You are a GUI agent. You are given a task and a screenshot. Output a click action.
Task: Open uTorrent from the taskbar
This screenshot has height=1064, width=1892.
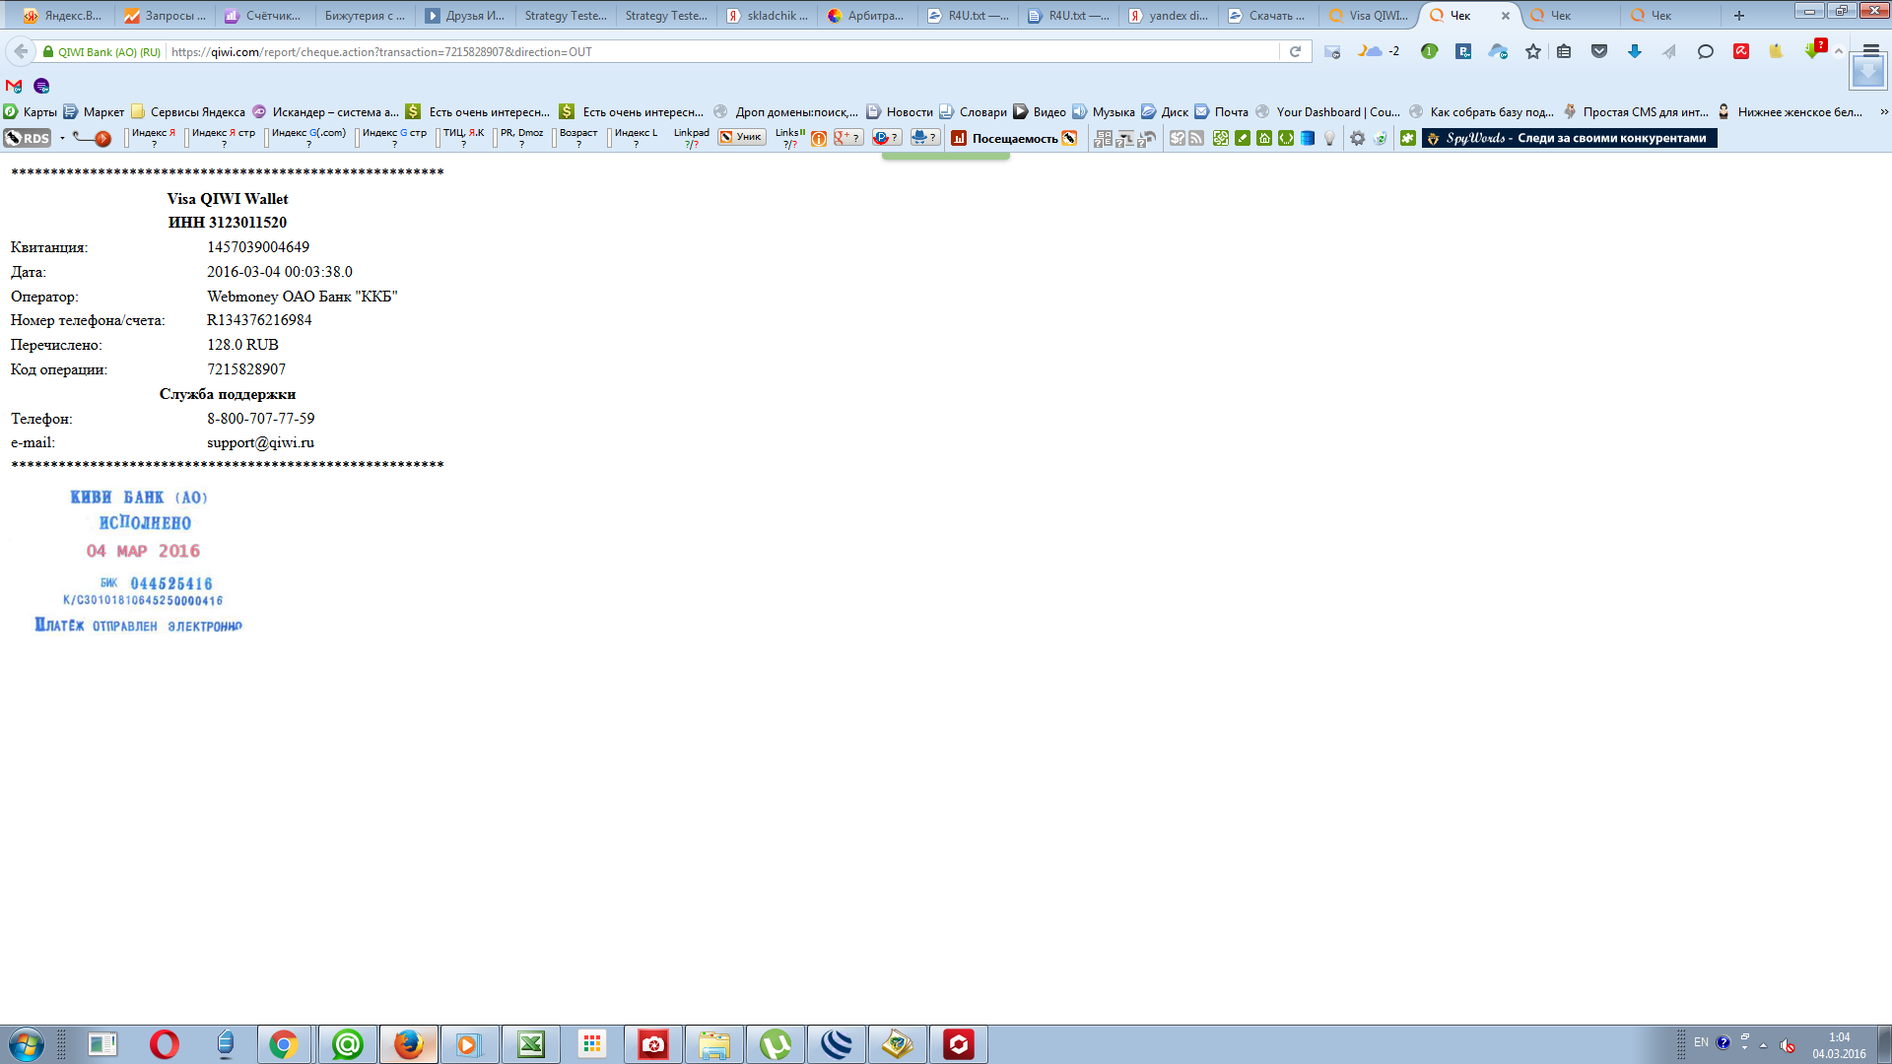pyautogui.click(x=776, y=1044)
